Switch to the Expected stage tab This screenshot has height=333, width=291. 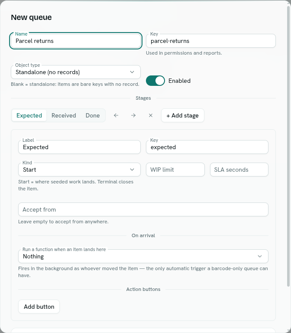[29, 115]
